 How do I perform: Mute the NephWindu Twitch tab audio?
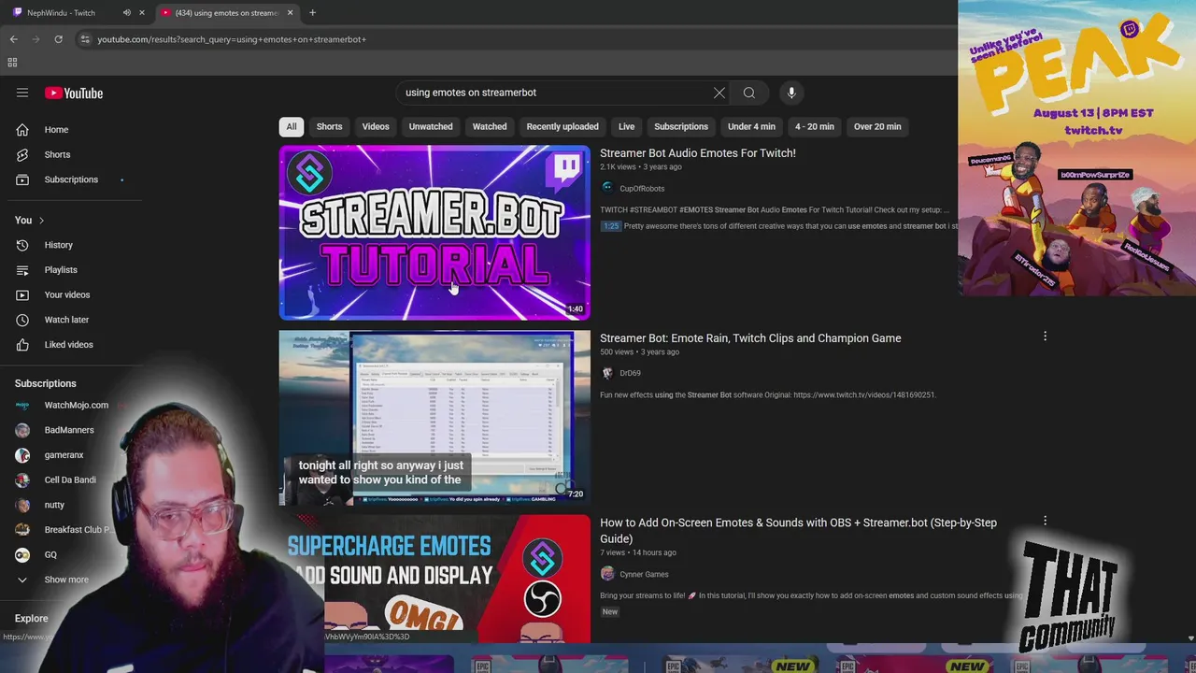pyautogui.click(x=127, y=13)
